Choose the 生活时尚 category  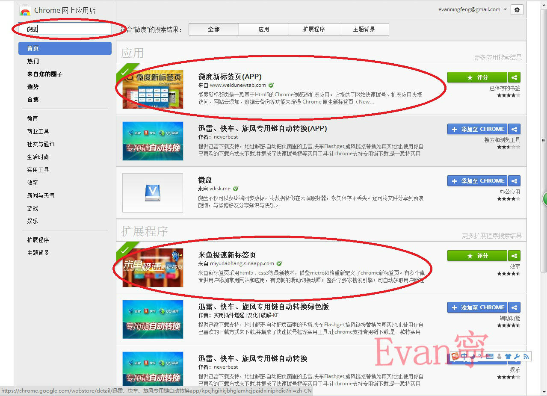[x=38, y=157]
